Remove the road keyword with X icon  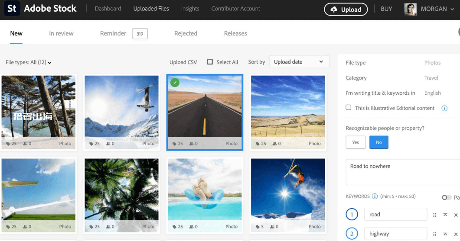coord(456,215)
